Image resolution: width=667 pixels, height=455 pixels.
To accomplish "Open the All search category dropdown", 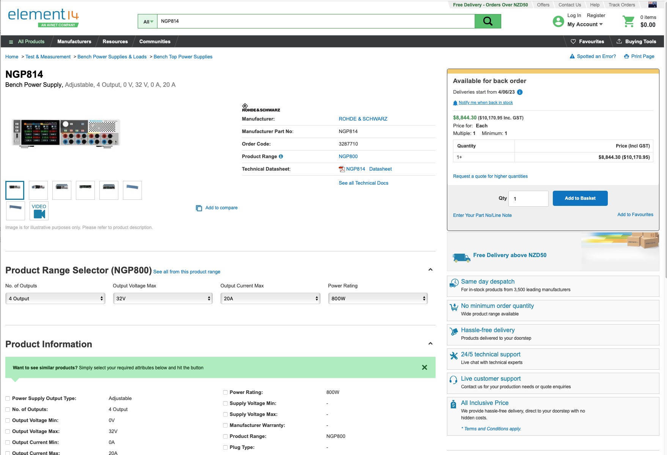I will [x=148, y=22].
